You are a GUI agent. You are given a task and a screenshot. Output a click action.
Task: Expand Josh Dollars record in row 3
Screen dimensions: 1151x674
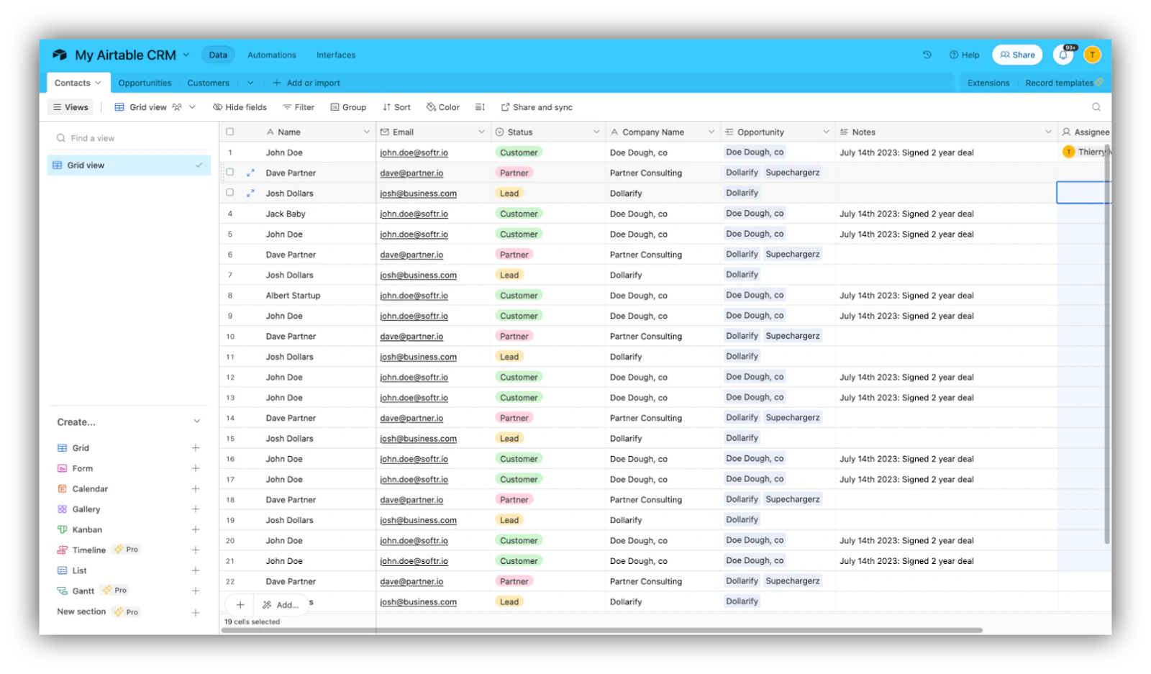(x=250, y=193)
